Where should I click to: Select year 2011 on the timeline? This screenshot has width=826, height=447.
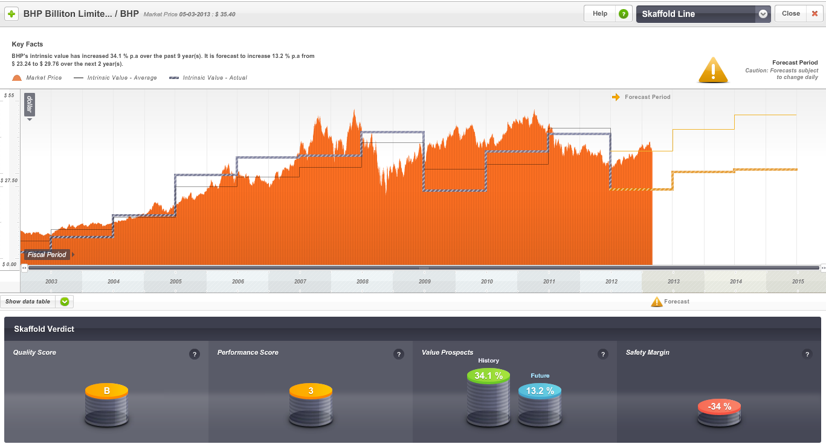point(549,282)
